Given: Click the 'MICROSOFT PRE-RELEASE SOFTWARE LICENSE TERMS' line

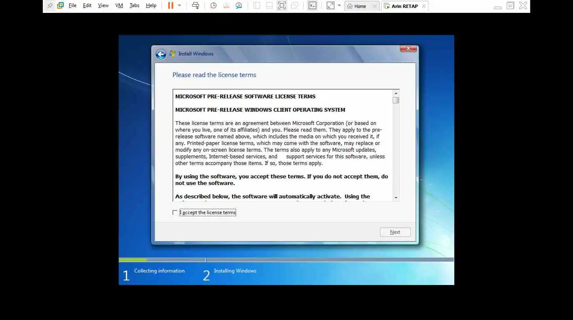Looking at the screenshot, I should tap(245, 96).
